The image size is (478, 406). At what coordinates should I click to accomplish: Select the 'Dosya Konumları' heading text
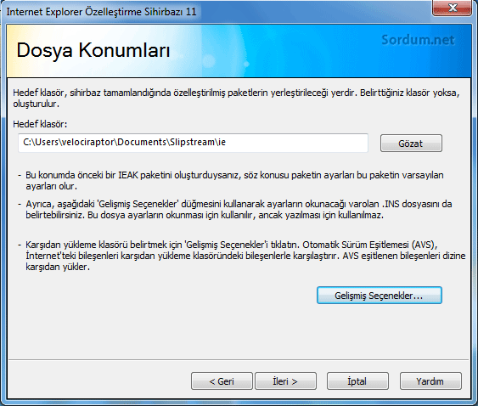(x=93, y=50)
